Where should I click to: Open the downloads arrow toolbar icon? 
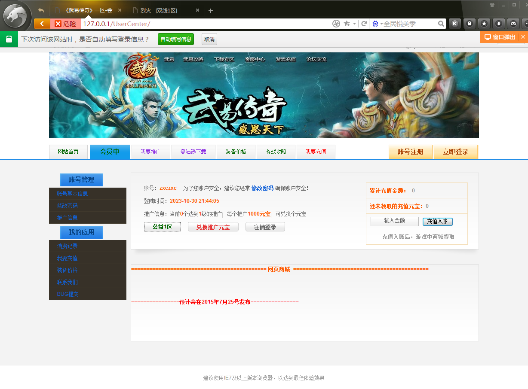click(x=499, y=24)
